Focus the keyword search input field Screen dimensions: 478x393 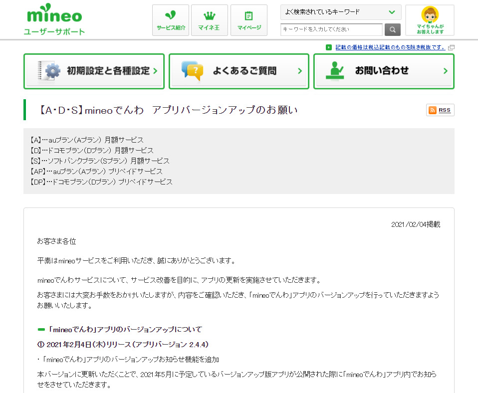331,29
